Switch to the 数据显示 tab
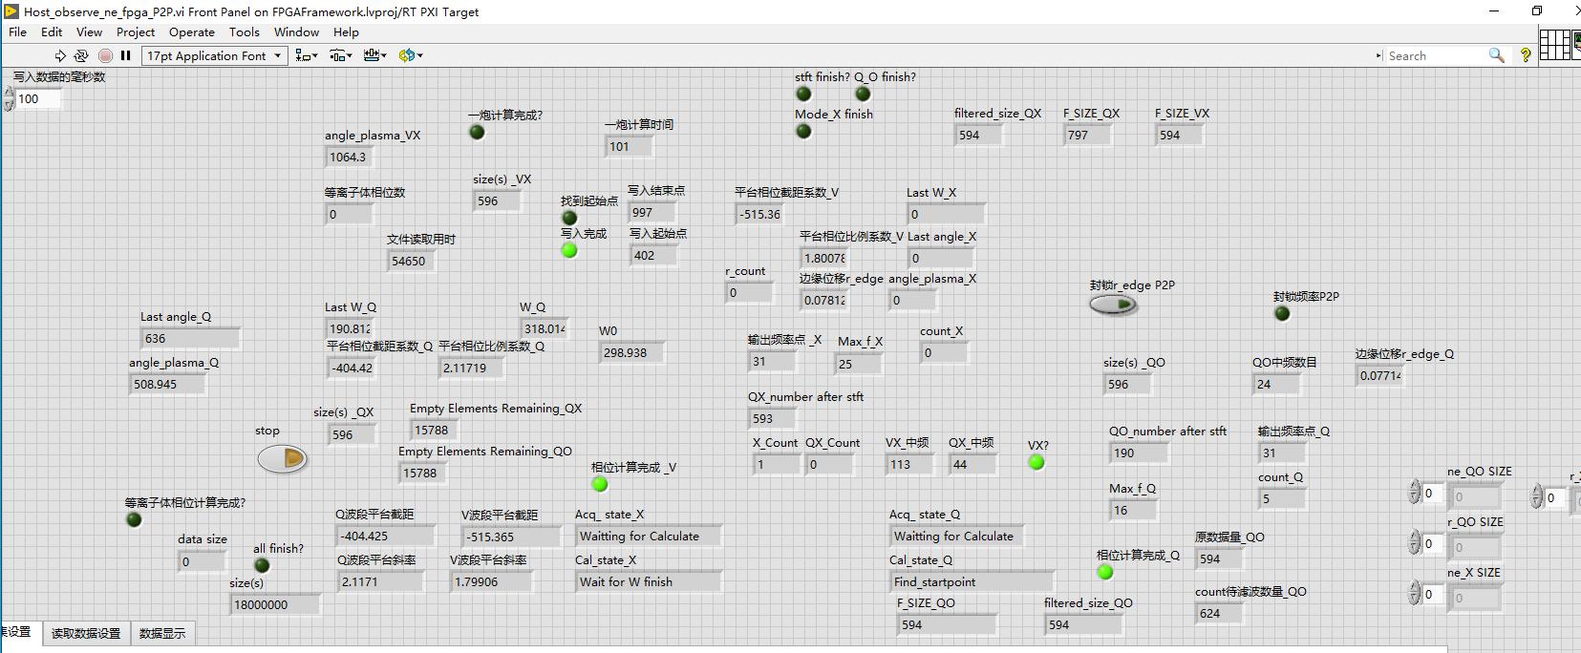 point(162,633)
